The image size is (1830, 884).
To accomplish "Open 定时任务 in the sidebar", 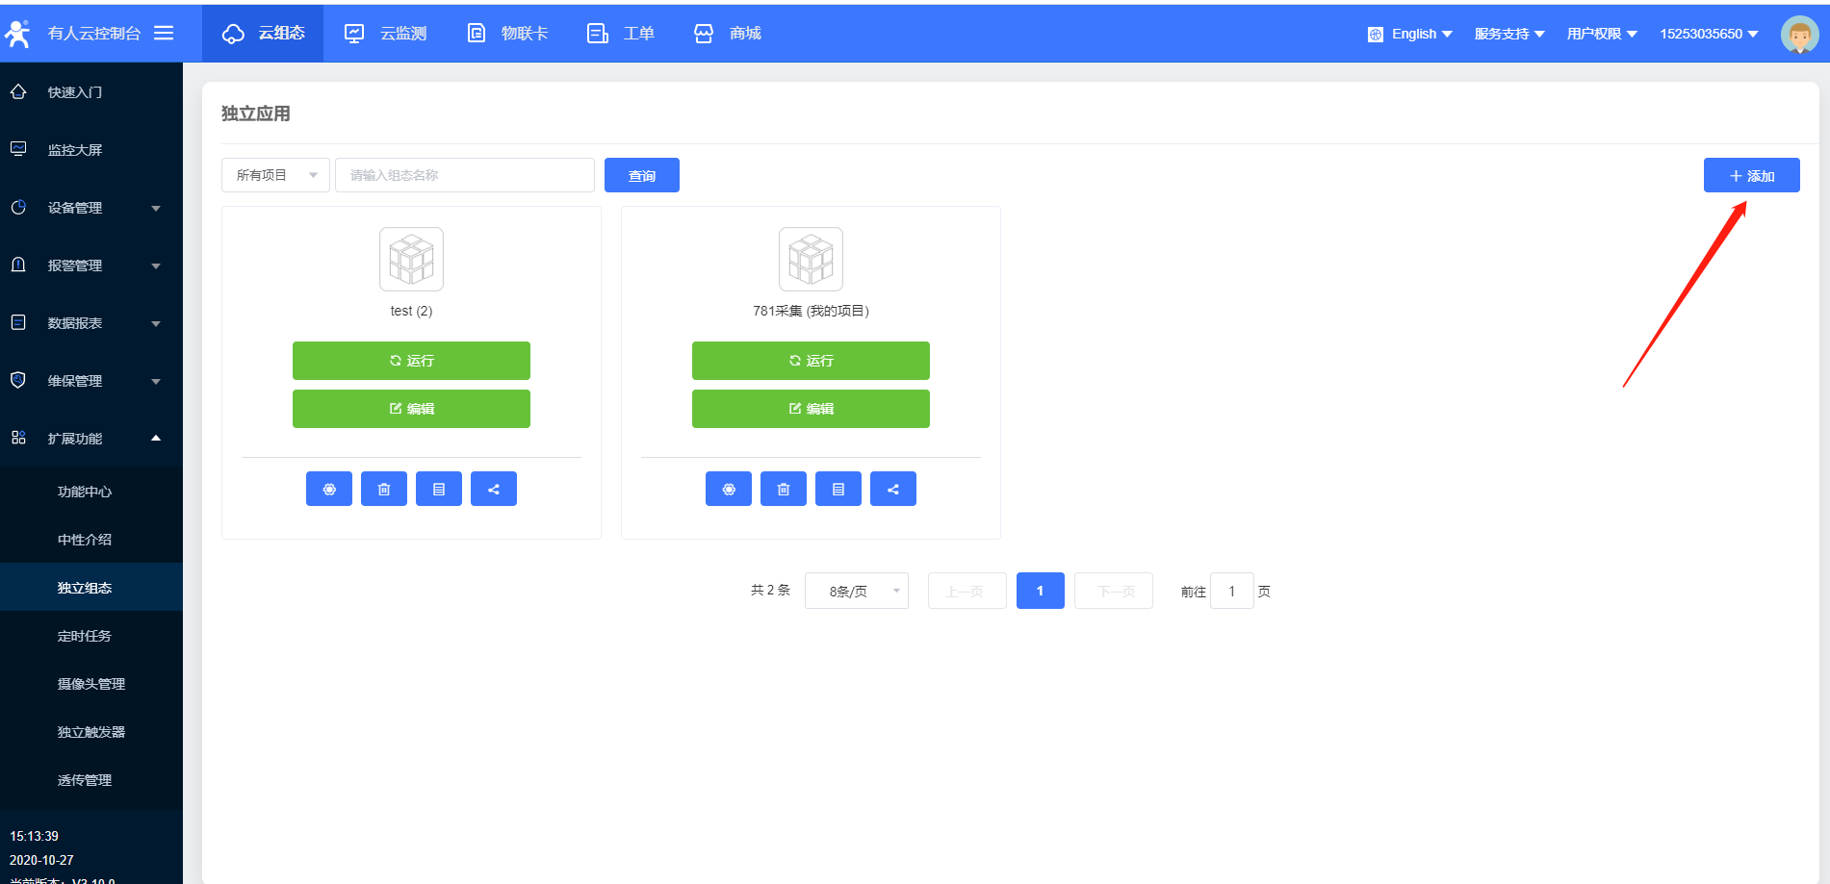I will [x=85, y=636].
